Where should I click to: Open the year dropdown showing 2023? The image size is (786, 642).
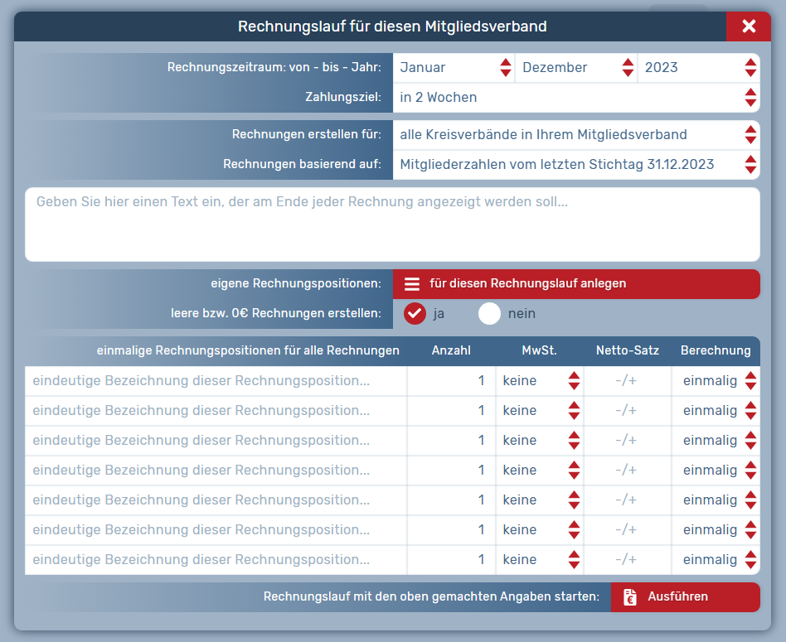pos(698,68)
